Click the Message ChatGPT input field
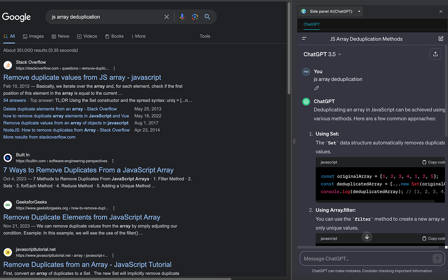Viewport: 448px width, 280px height. coord(367,258)
